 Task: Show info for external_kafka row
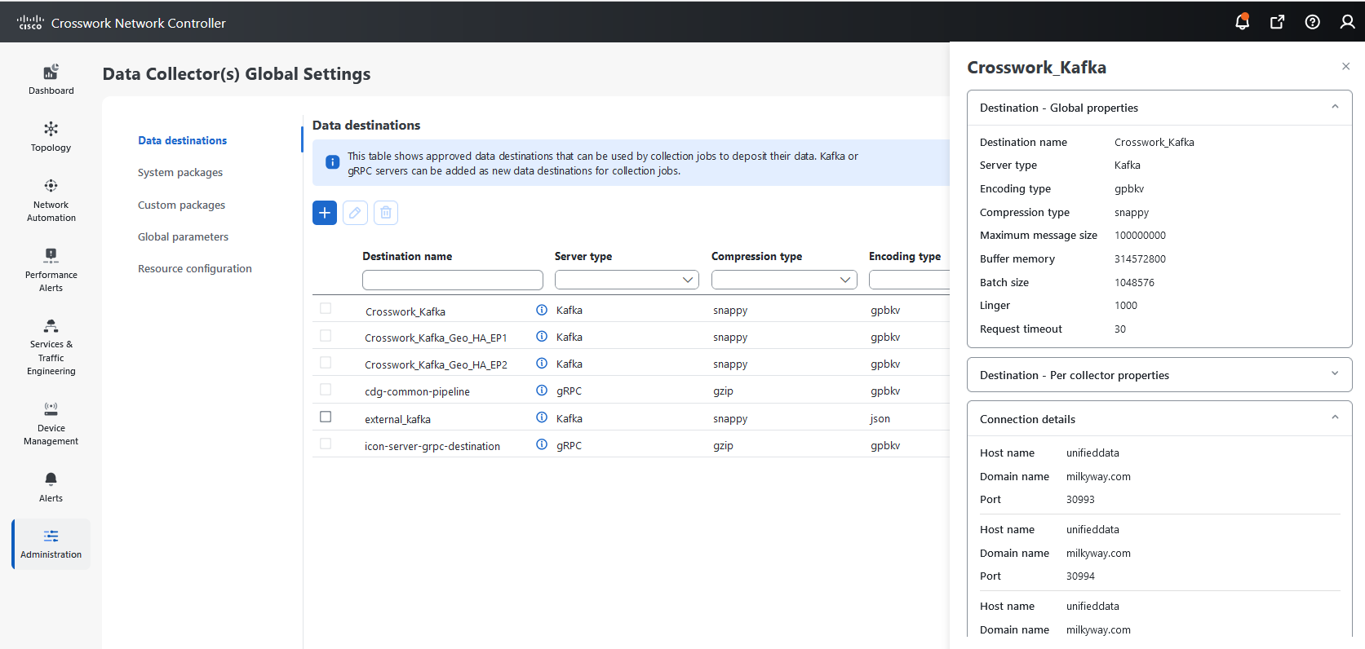[542, 417]
